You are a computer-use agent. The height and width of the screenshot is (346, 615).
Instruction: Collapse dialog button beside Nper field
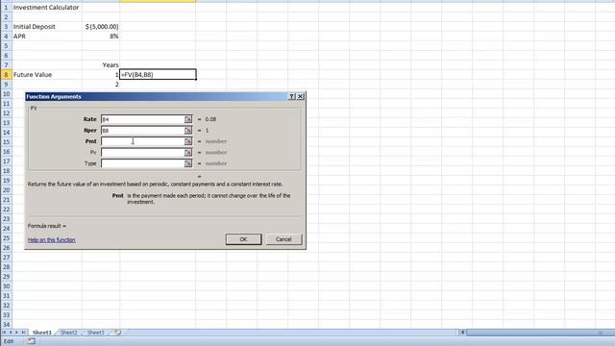188,131
